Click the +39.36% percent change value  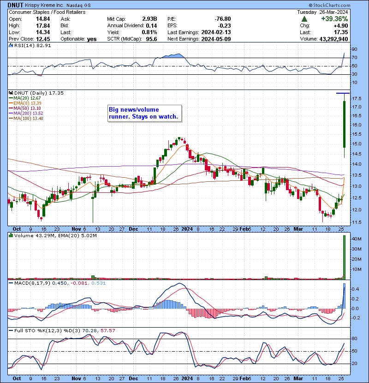[x=334, y=19]
